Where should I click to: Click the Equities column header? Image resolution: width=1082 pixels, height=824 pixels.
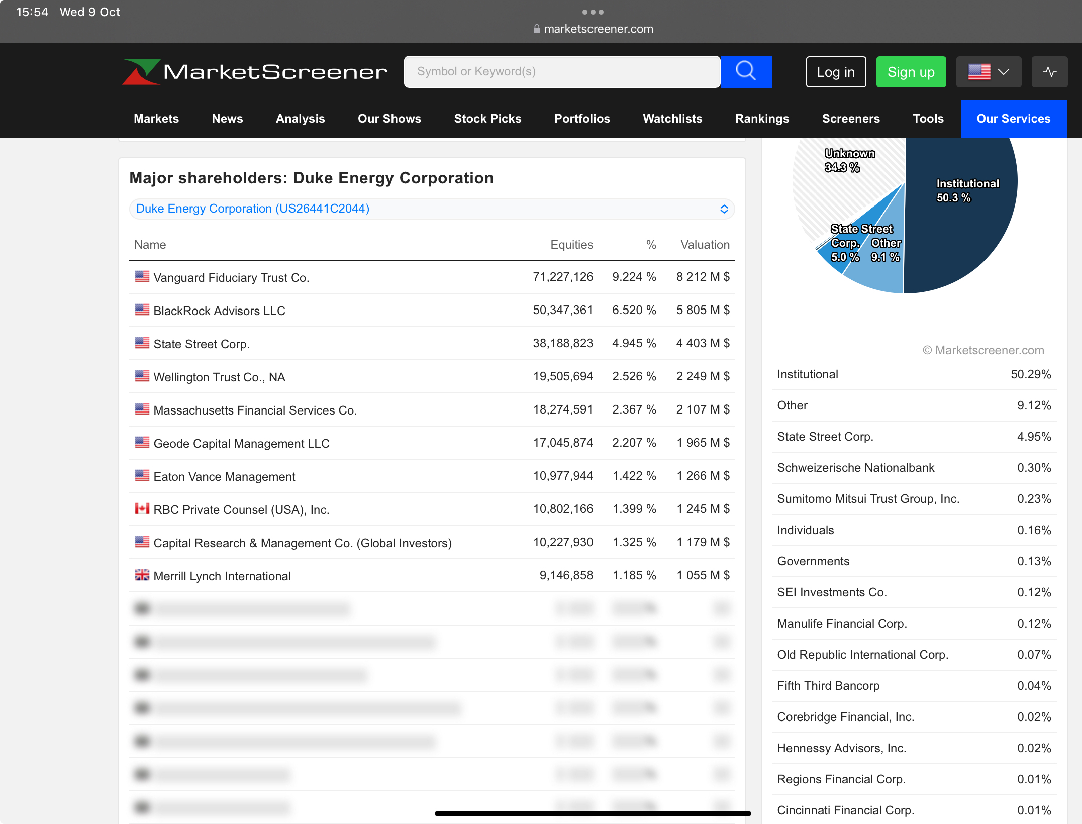pyautogui.click(x=571, y=245)
